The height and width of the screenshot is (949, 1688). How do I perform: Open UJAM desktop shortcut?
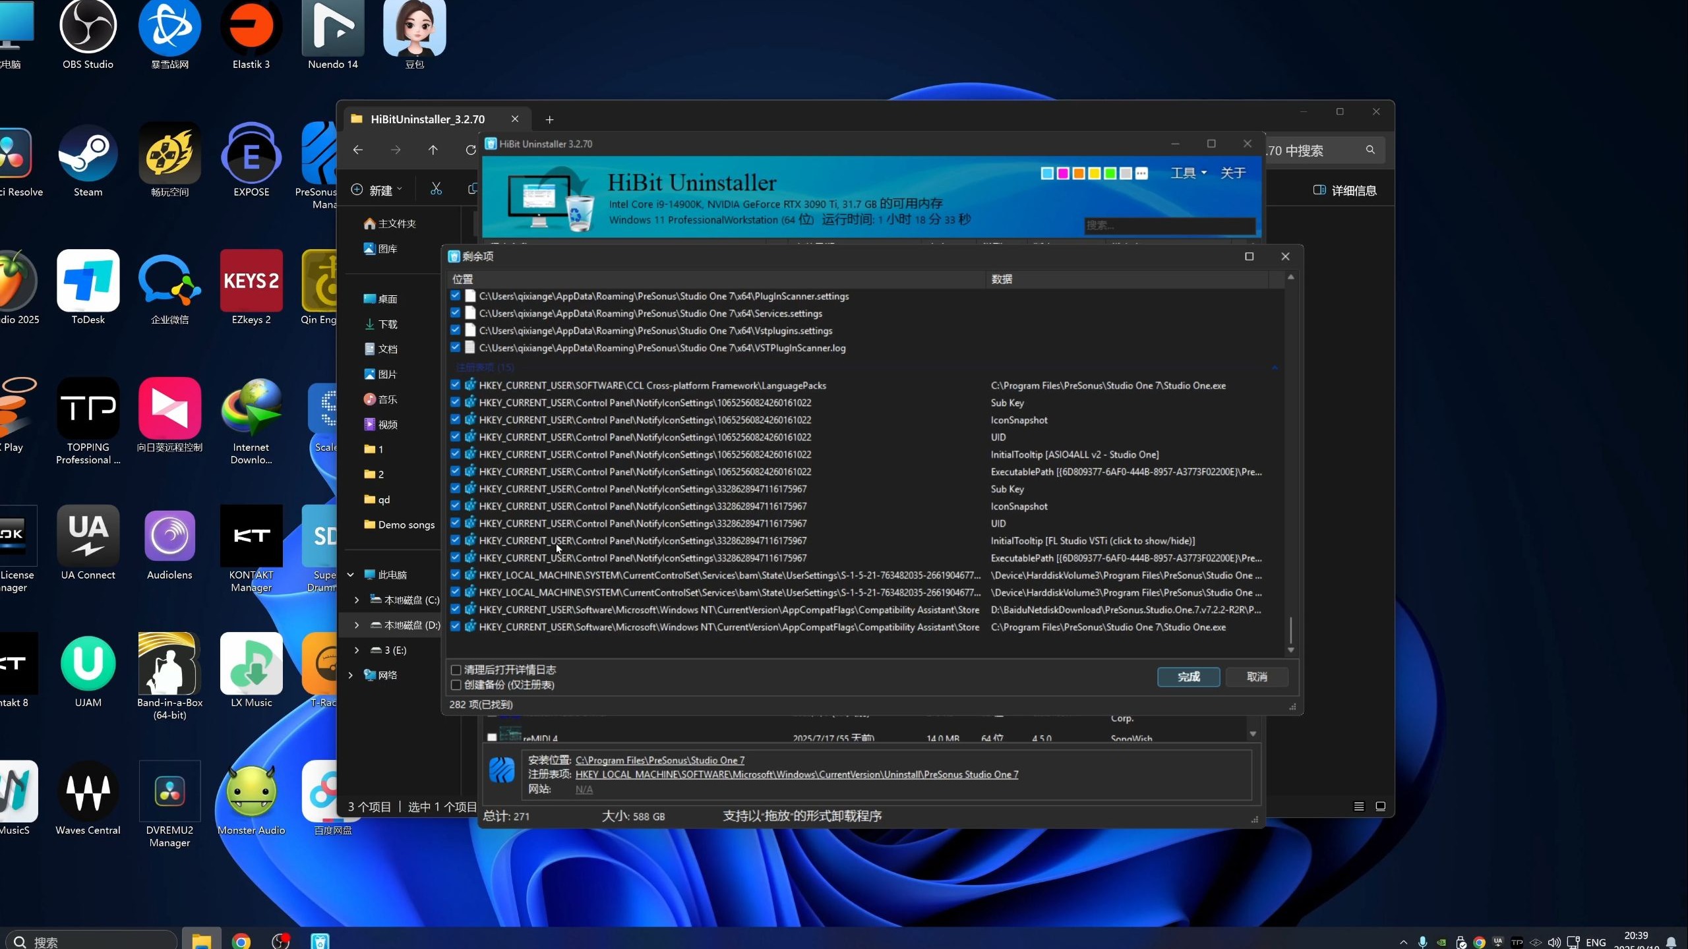pyautogui.click(x=88, y=671)
